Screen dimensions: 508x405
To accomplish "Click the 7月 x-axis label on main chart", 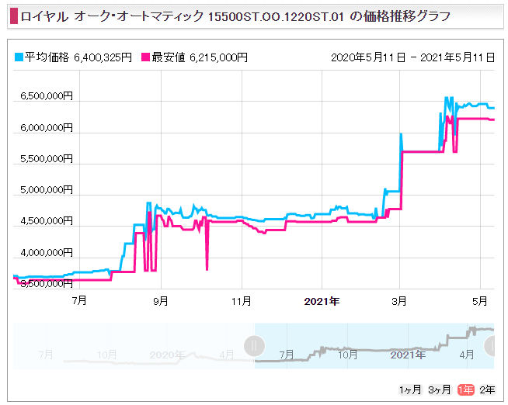I will click(x=79, y=301).
